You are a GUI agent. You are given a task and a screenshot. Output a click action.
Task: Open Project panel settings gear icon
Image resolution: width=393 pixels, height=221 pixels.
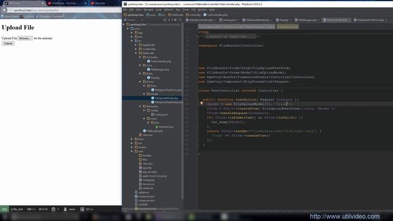[176, 20]
